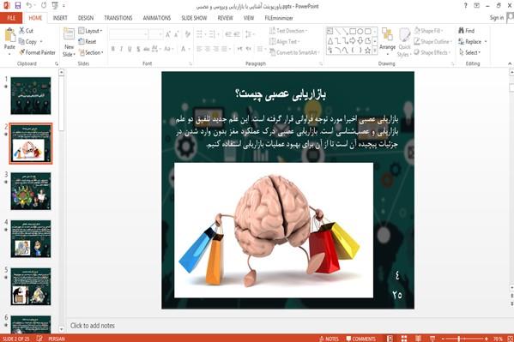514x342 pixels.
Task: Toggle Center paragraph alignment
Action: pos(208,49)
